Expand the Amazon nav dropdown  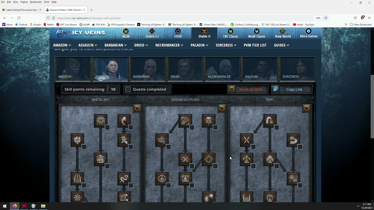[x=62, y=45]
